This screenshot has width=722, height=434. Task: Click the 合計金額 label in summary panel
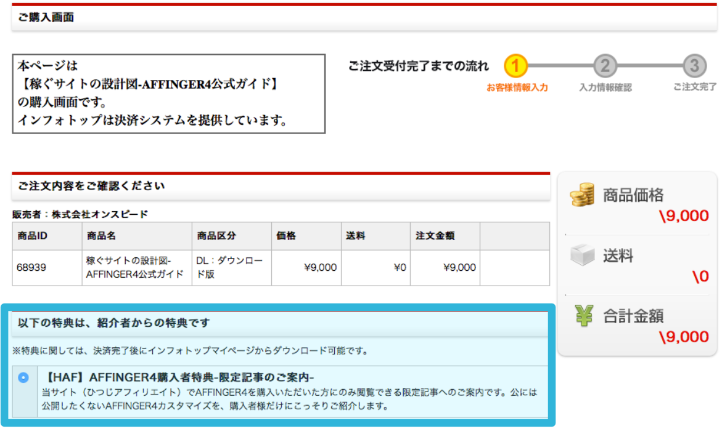pyautogui.click(x=634, y=316)
